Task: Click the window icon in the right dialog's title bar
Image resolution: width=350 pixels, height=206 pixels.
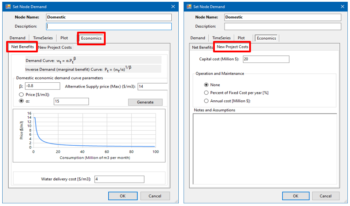Action: (x=189, y=7)
